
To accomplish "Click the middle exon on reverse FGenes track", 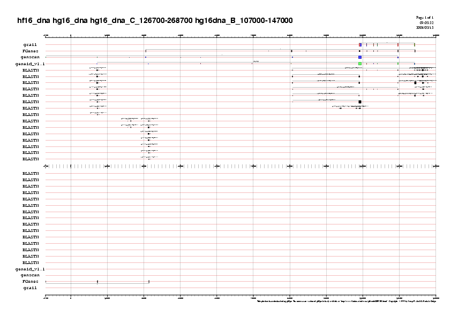I will coord(97,281).
